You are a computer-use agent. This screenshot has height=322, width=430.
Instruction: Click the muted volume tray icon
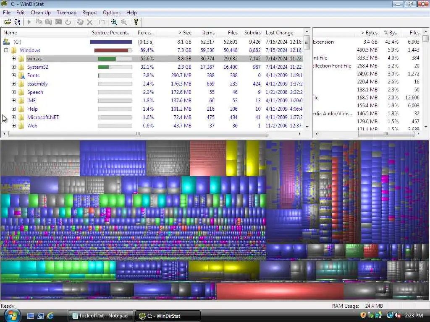tap(398, 315)
